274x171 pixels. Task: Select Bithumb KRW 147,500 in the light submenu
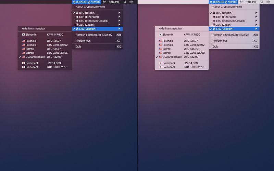pyautogui.click(x=182, y=35)
